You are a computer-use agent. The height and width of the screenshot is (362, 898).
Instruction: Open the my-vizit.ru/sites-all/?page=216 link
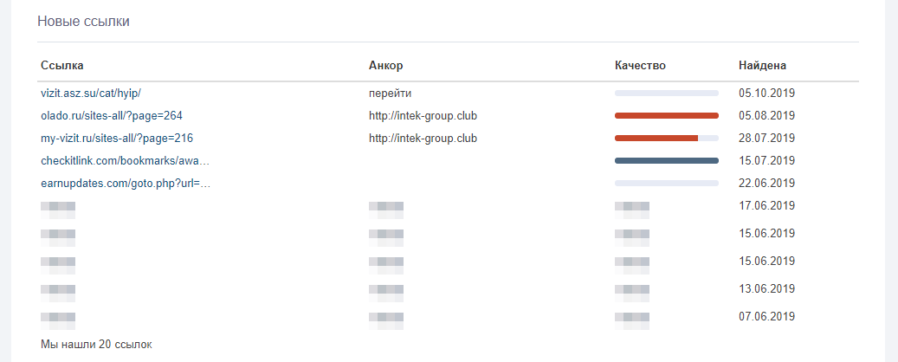click(117, 138)
